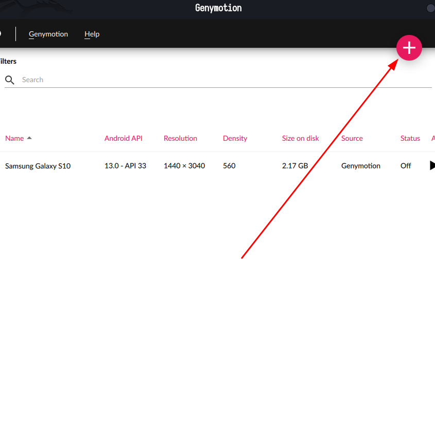Screen dimensions: 435x429
Task: Start the Samsung Galaxy S10 with play arrow
Action: (x=432, y=165)
